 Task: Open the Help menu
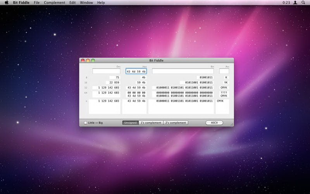click(x=101, y=3)
